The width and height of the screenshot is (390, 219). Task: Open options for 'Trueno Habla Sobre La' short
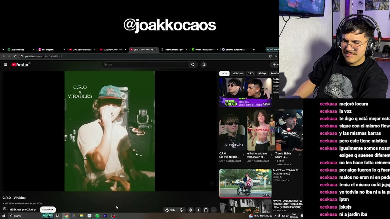[300, 155]
